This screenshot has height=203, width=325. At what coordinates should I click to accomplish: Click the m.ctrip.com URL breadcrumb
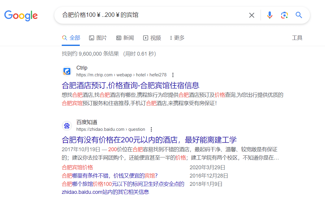point(121,75)
